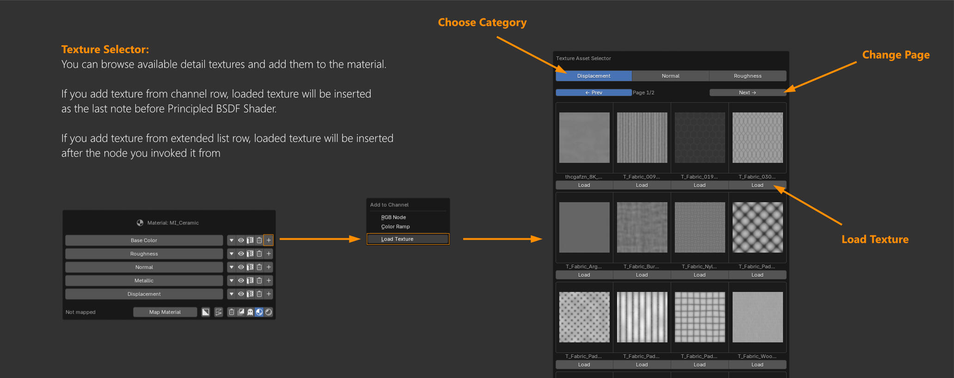Open the Normal row dropdown arrow
Screen dimensions: 954x378
pyautogui.click(x=232, y=267)
